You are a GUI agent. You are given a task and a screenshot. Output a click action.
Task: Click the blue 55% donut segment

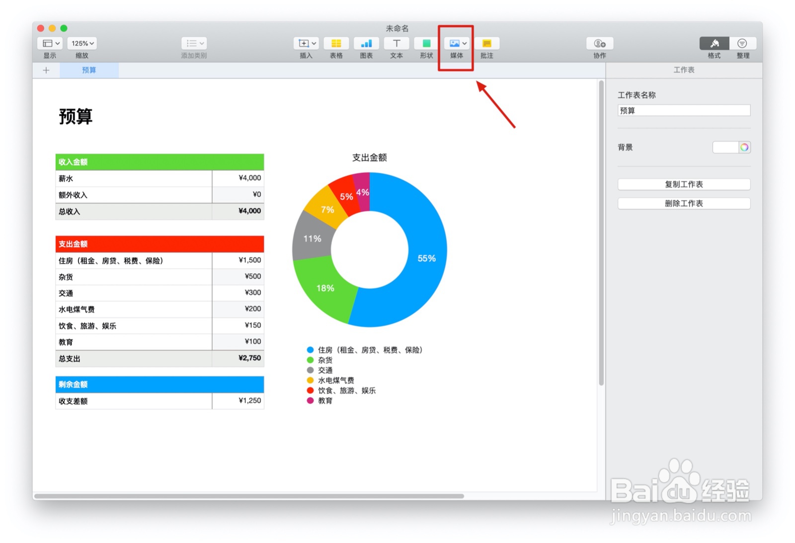[426, 258]
